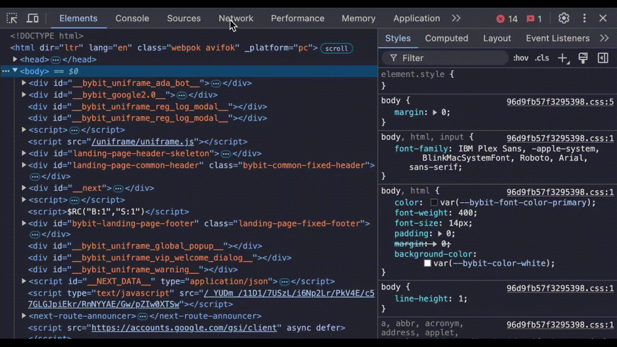Image resolution: width=617 pixels, height=347 pixels.
Task: Click the red 14 errors counter
Action: (507, 19)
